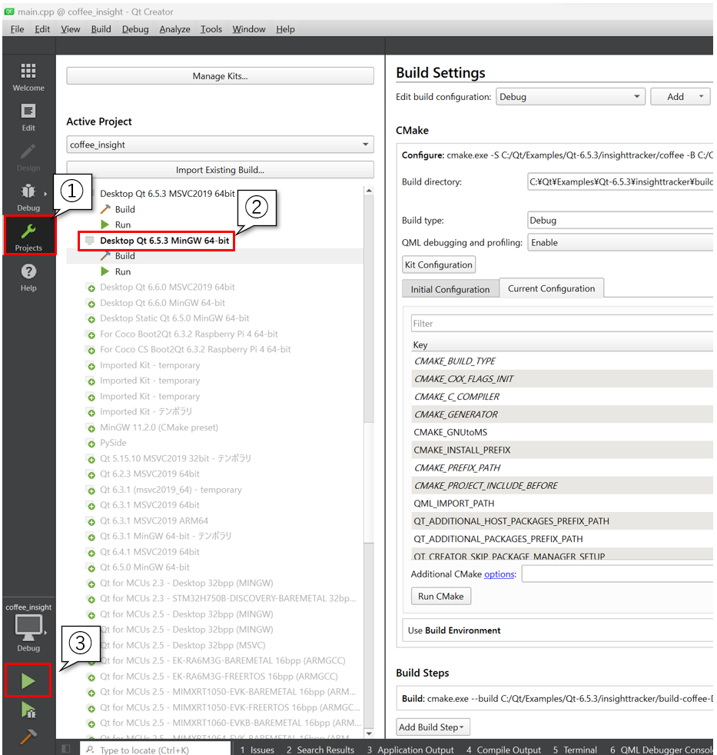Screen dimensions: 717x755
Task: Click the green Run button
Action: 28,681
